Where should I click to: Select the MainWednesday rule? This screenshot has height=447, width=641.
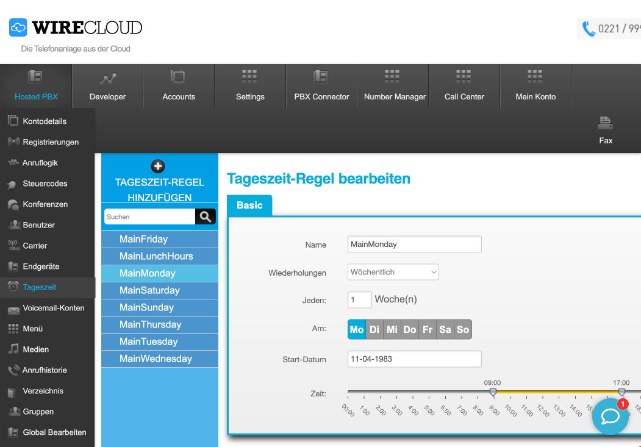pos(160,359)
